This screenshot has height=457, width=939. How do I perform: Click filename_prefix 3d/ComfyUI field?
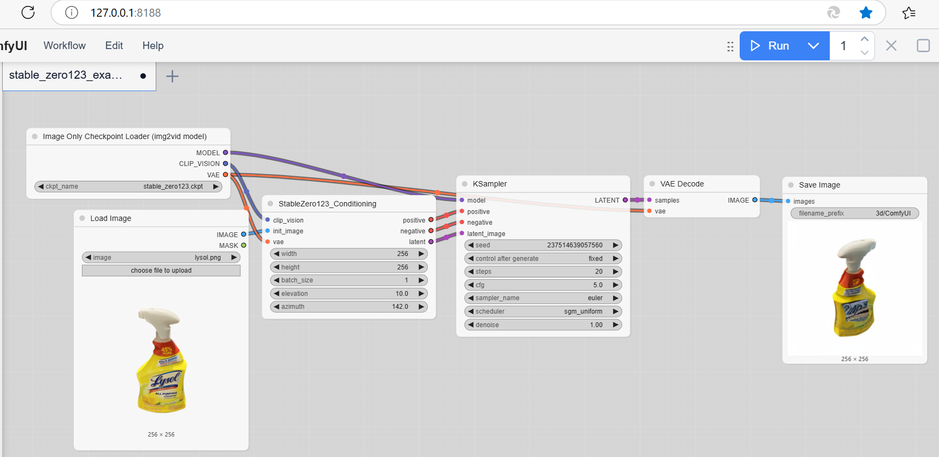[x=854, y=213]
